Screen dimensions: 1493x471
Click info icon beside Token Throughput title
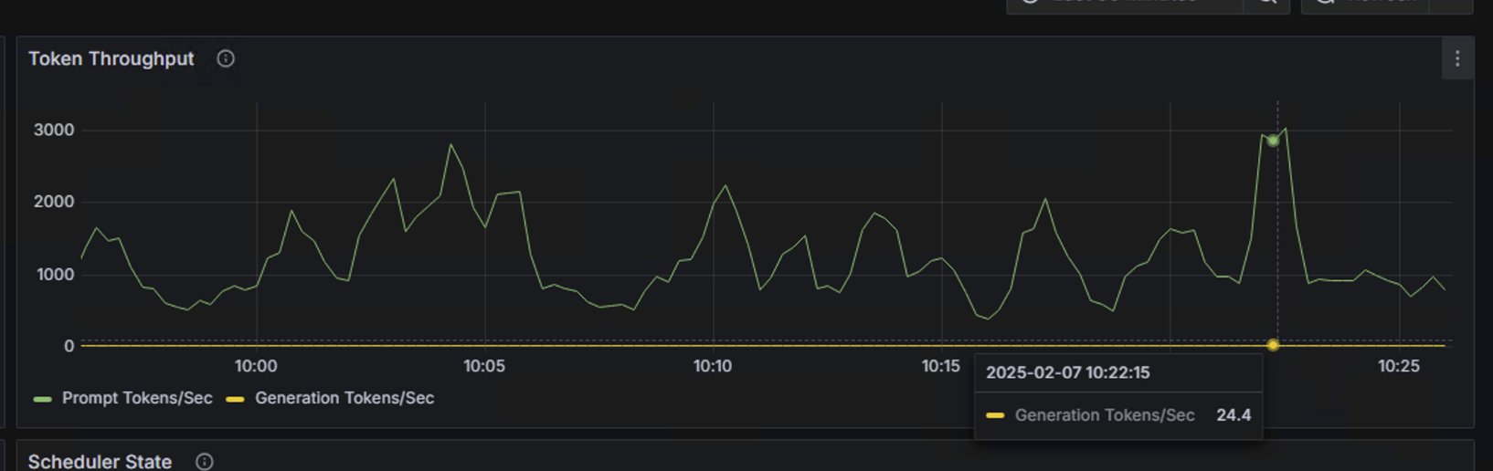coord(226,59)
